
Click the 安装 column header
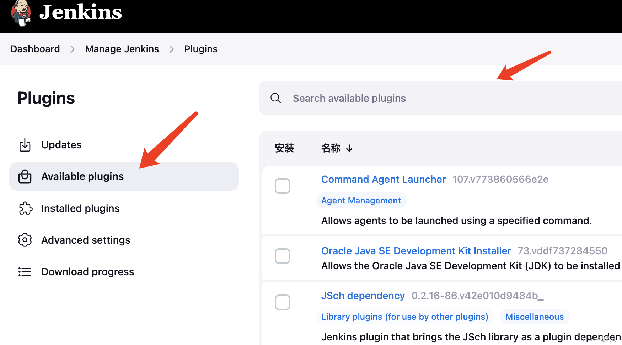tap(284, 148)
